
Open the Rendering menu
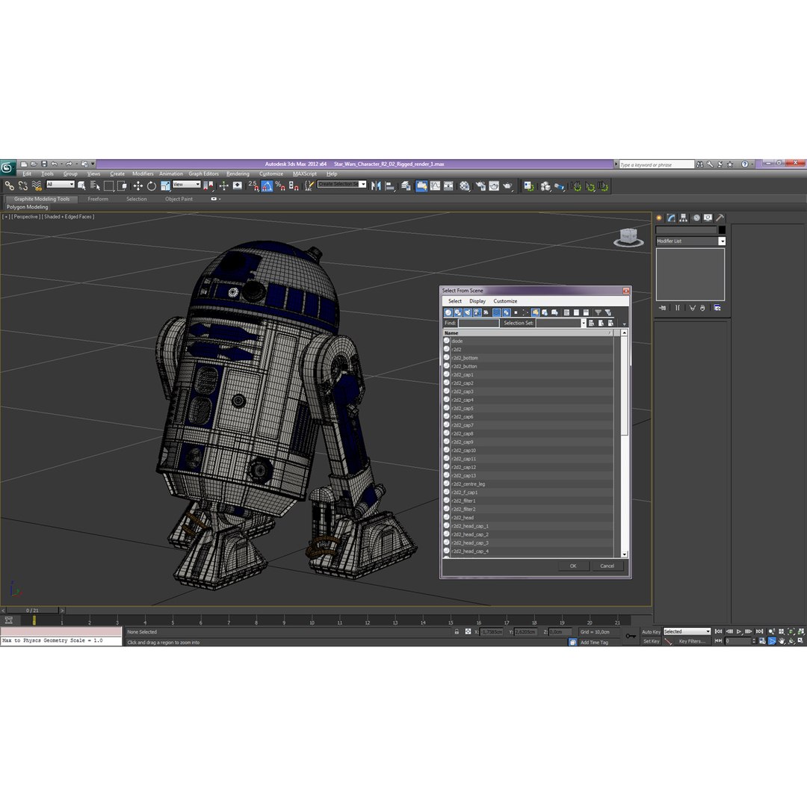238,174
